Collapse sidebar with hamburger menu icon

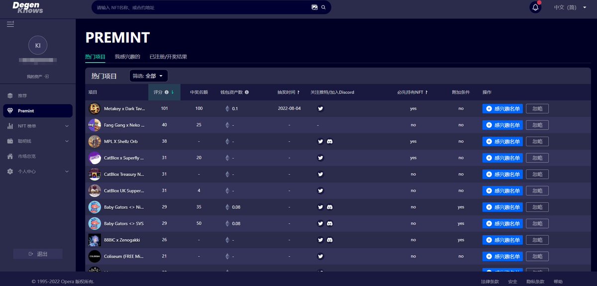[x=10, y=24]
